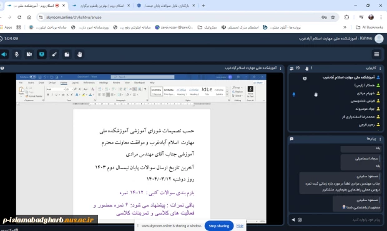Mute the Skyroom speaker icon
The height and width of the screenshot is (231, 387).
[4, 54]
